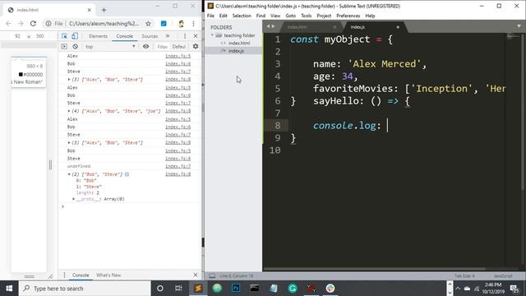This screenshot has width=526, height=296.
Task: Select the Console drawer tab
Action: [x=81, y=275]
